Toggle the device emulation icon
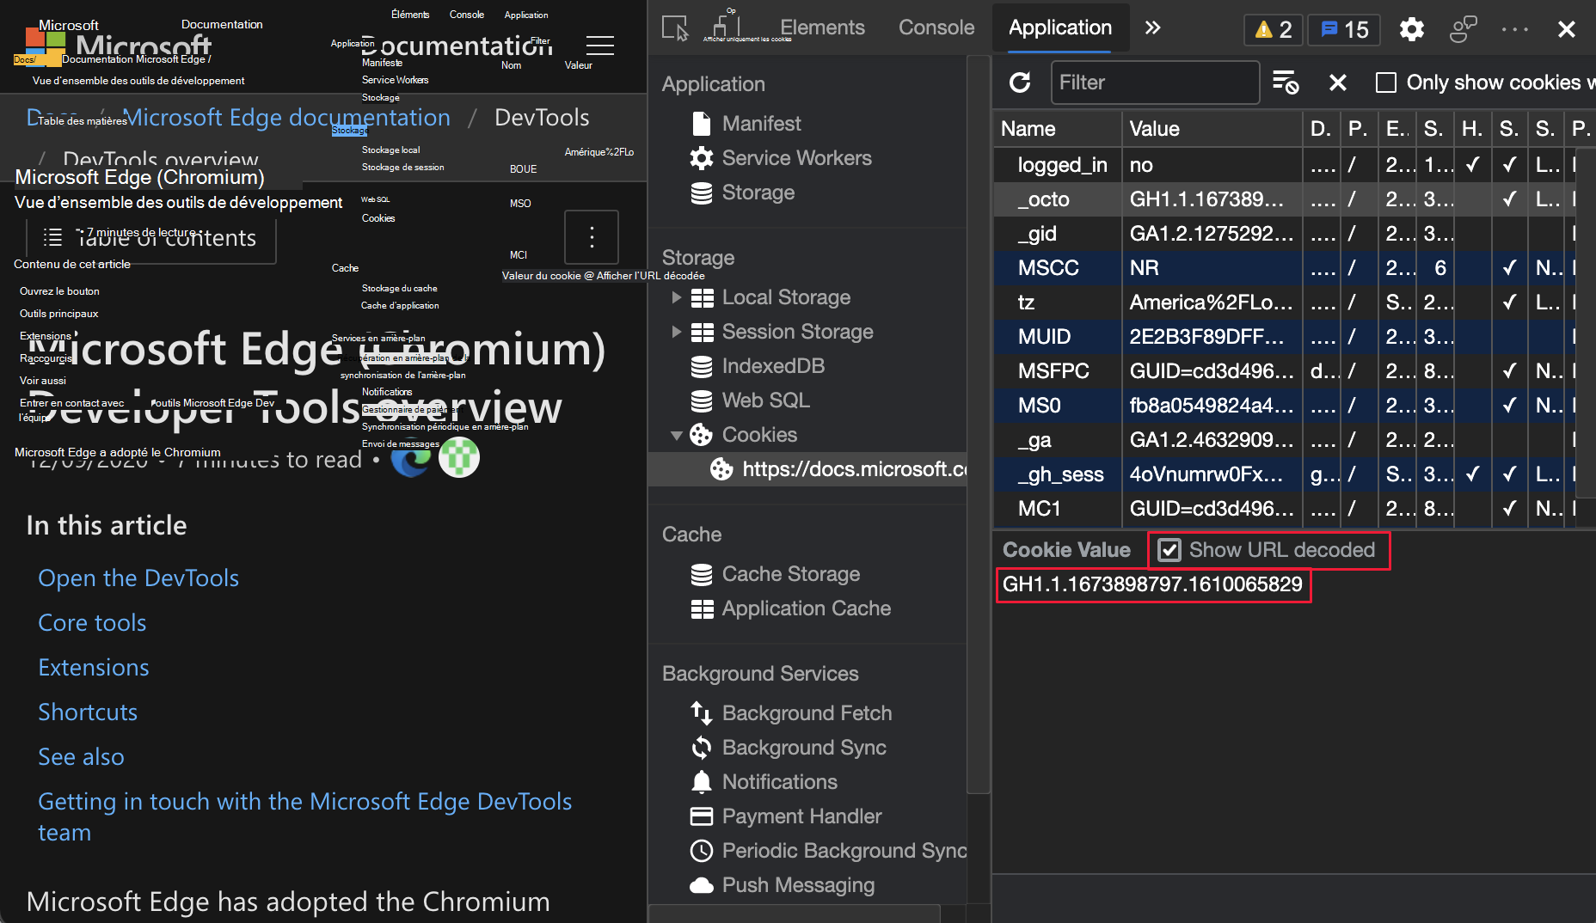 tap(727, 26)
